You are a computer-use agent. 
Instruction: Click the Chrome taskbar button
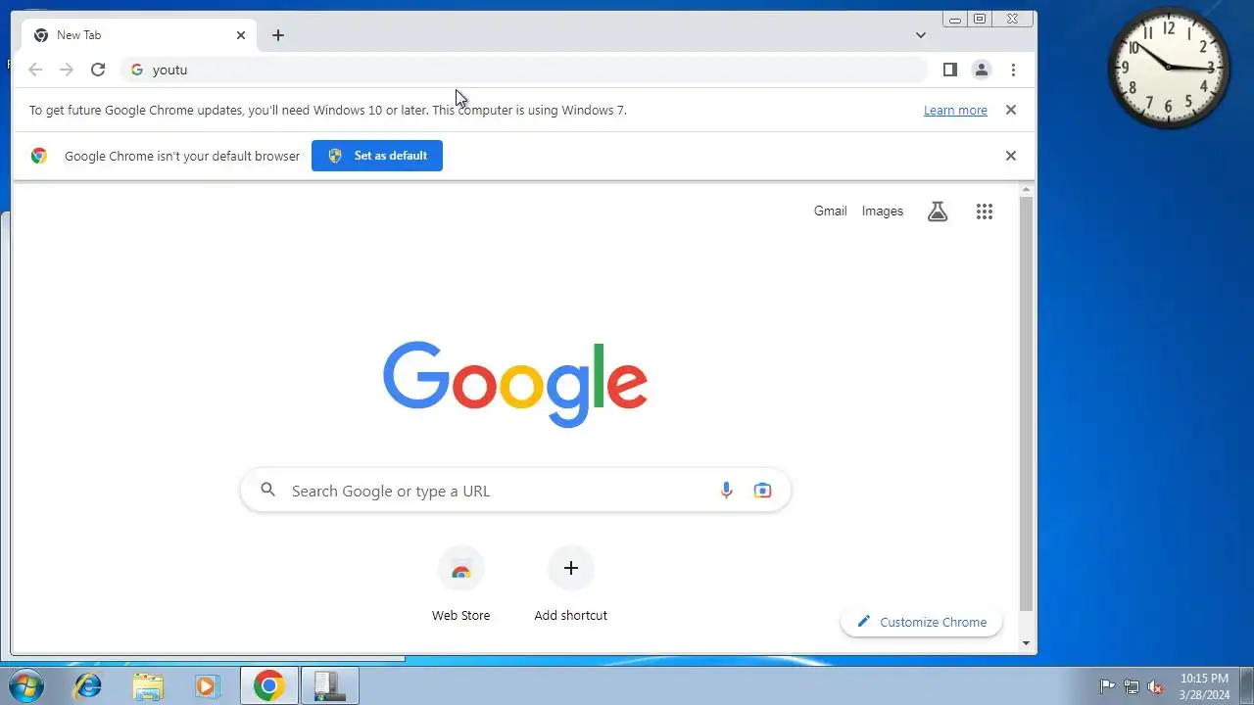pos(269,686)
